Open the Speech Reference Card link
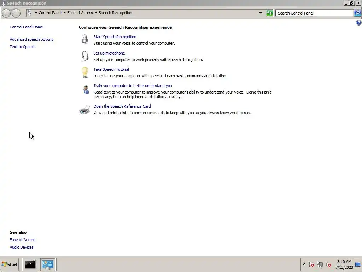Screen dimensions: 362x272 tap(122, 106)
